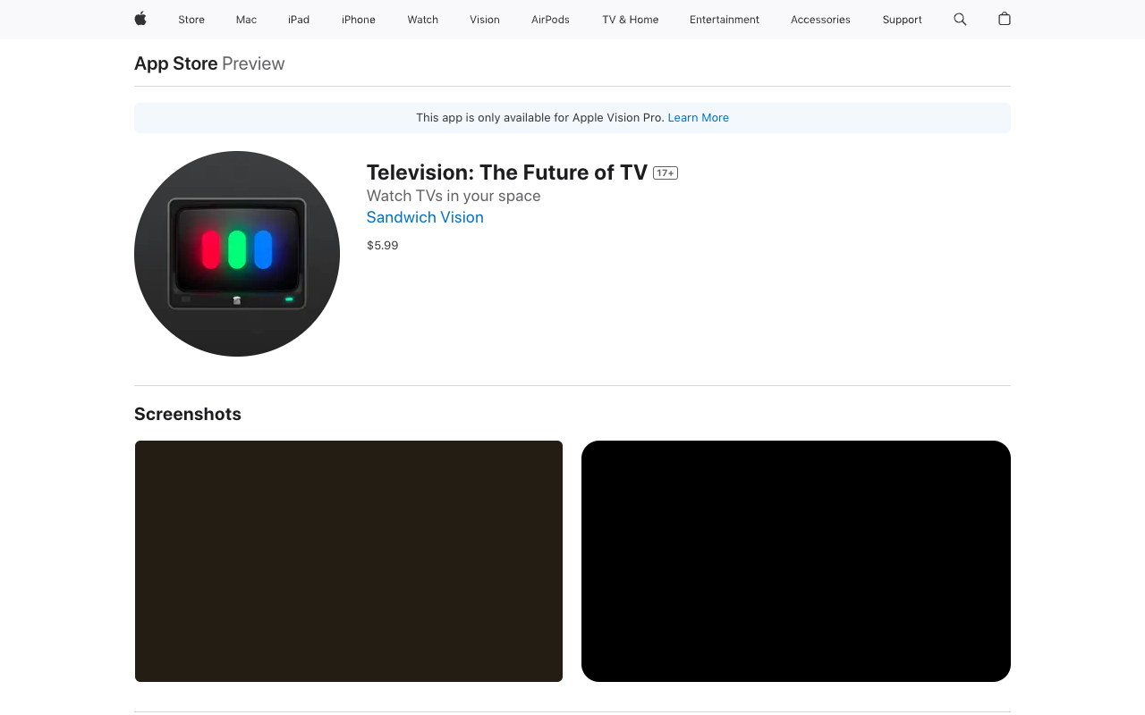Open the Watch navigation item
This screenshot has width=1145, height=715.
coord(423,20)
